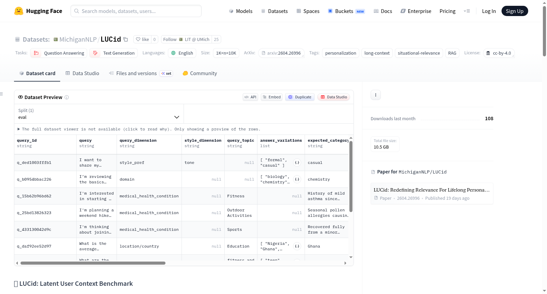Open the Split eval dropdown
Image resolution: width=547 pixels, height=294 pixels.
99,114
